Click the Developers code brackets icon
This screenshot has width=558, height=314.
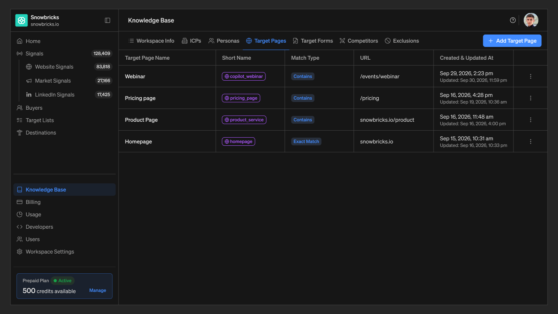[19, 227]
